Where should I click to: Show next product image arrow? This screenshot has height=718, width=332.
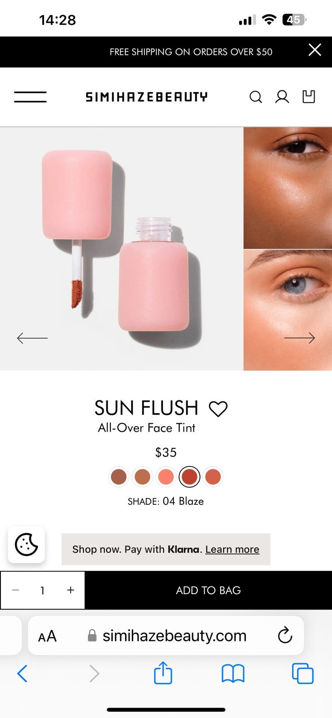[300, 338]
